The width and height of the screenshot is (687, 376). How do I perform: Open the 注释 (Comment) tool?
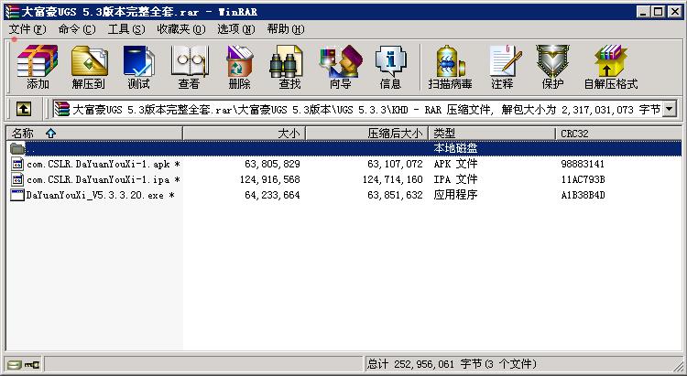click(x=502, y=67)
